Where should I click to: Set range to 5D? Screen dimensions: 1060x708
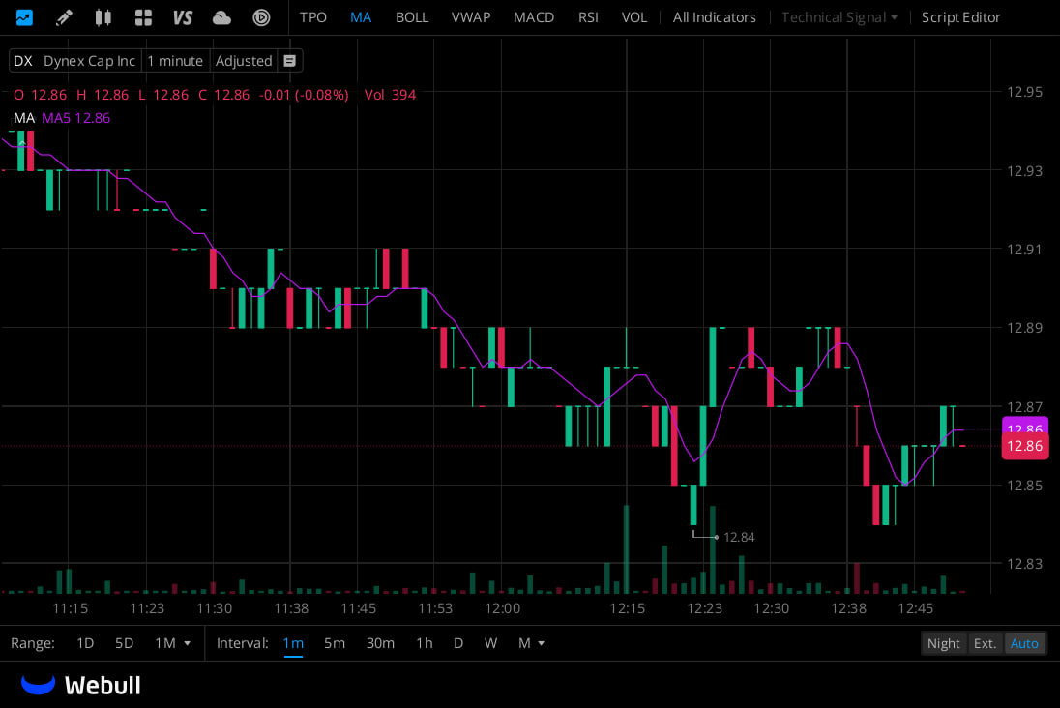(x=125, y=643)
